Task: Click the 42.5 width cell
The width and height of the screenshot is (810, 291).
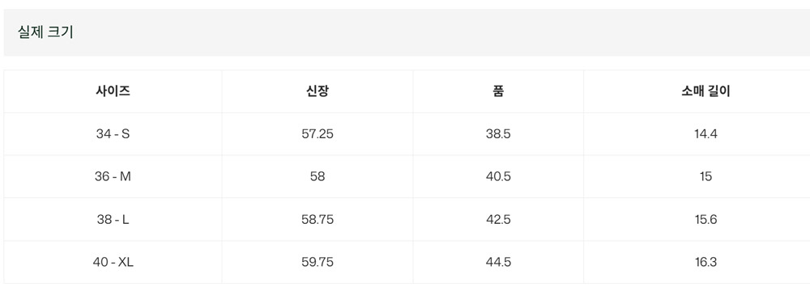Action: pyautogui.click(x=498, y=219)
